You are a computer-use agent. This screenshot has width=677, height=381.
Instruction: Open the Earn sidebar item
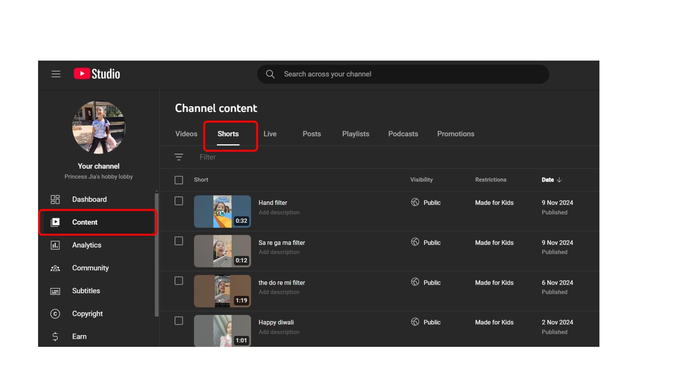coord(79,337)
